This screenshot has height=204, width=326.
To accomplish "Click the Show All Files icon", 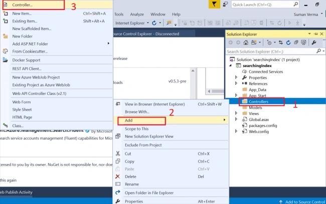I will coord(303,42).
